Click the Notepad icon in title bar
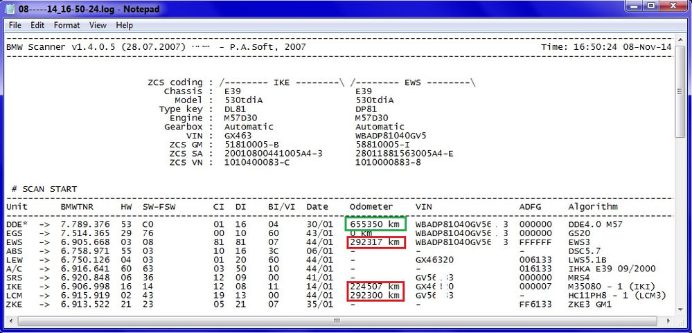The width and height of the screenshot is (692, 333). (x=10, y=8)
